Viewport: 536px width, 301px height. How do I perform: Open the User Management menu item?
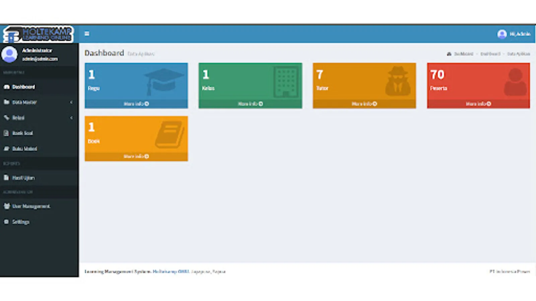39,206
